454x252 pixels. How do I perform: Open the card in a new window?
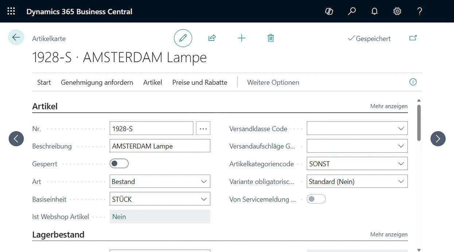point(413,38)
